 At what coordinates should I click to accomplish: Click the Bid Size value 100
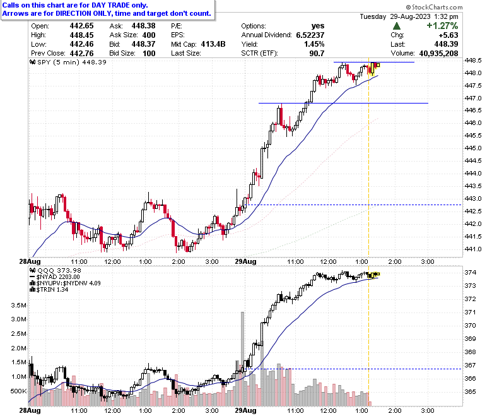point(149,54)
